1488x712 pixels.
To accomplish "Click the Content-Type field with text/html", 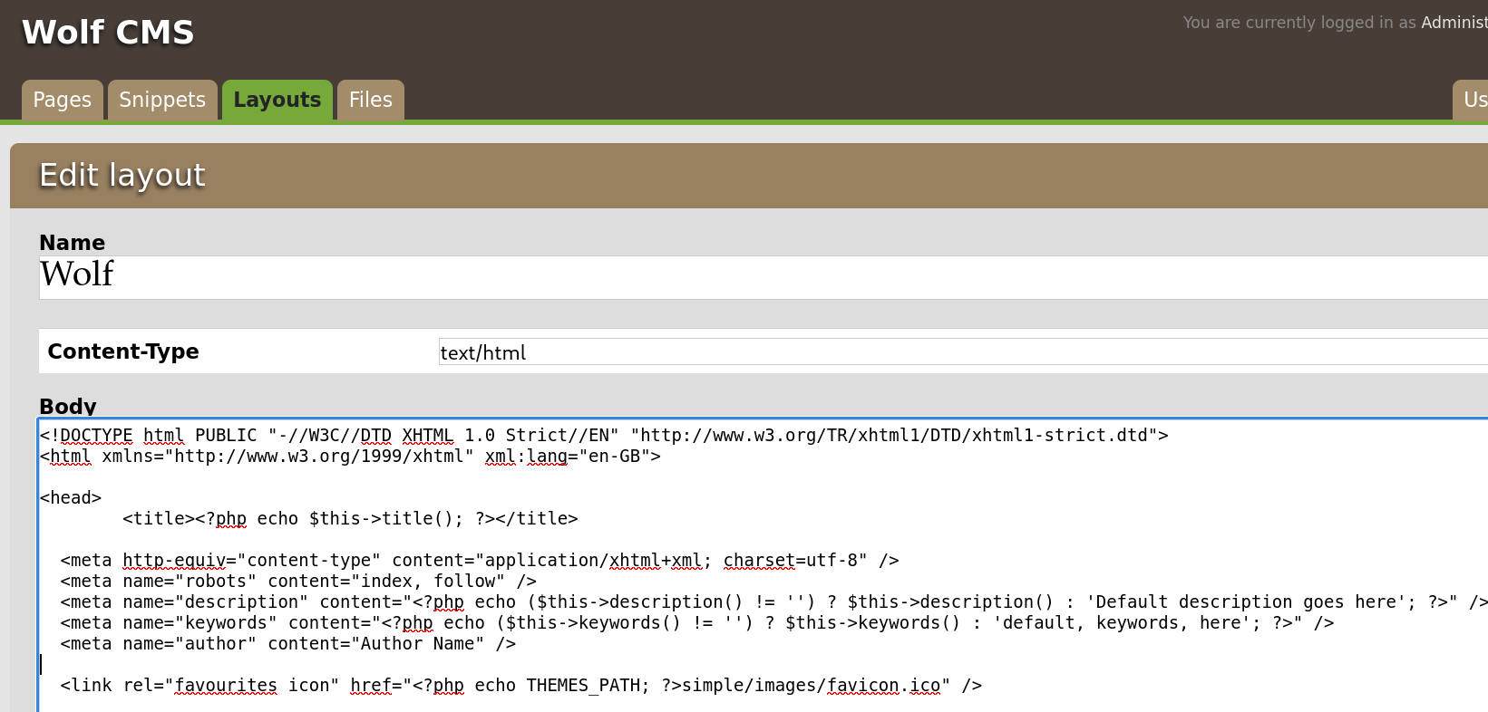I will 963,352.
